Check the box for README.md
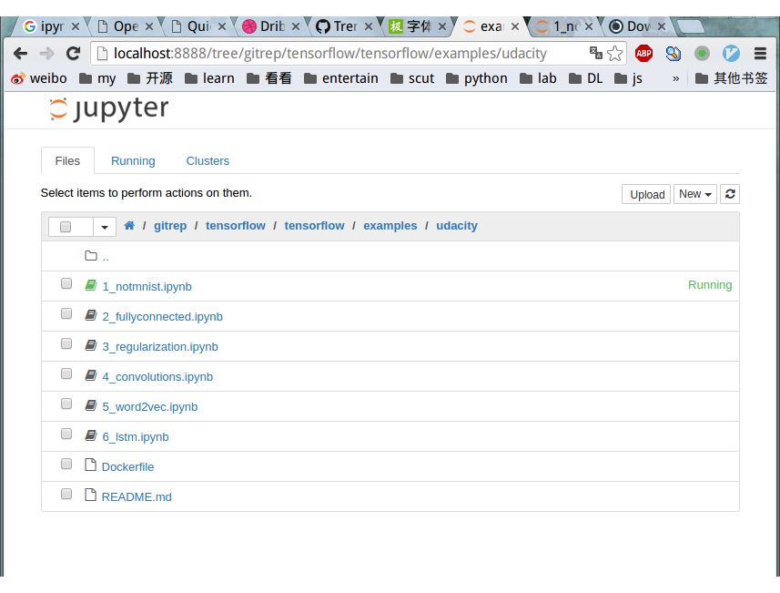This screenshot has height=593, width=780. click(x=66, y=494)
